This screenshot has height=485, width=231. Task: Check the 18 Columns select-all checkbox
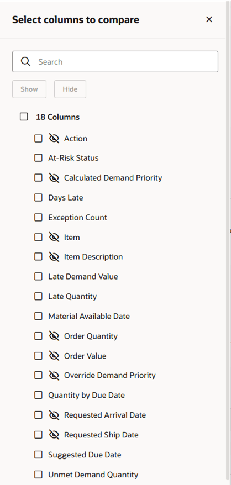[x=24, y=117]
